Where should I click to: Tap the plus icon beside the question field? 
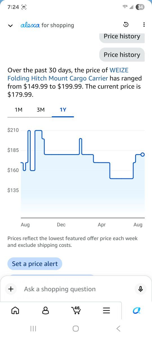tap(11, 289)
